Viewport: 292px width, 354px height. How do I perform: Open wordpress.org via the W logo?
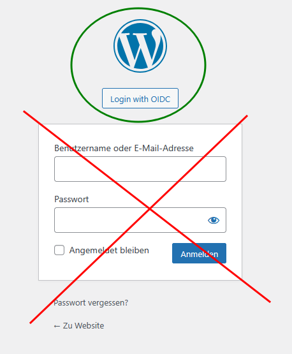click(140, 46)
